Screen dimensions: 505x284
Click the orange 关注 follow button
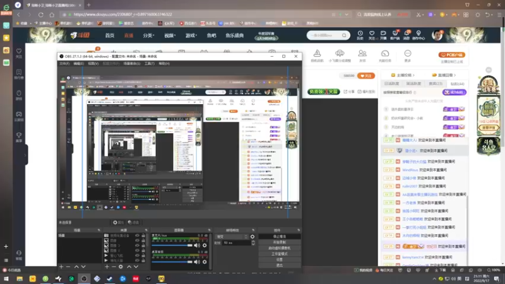(366, 76)
